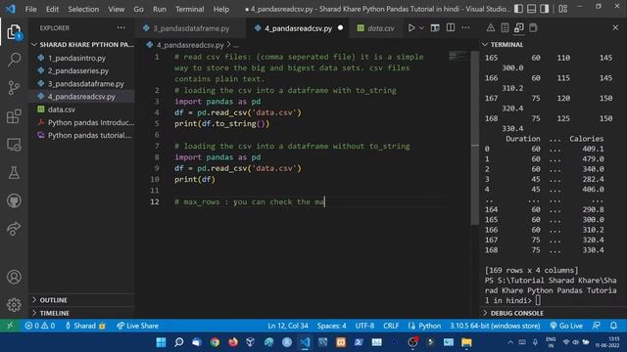Viewport: 627px width, 352px height.
Task: Expand the breadcrumb chevron after 4_pandasreadcsv.py
Action: pyautogui.click(x=228, y=45)
